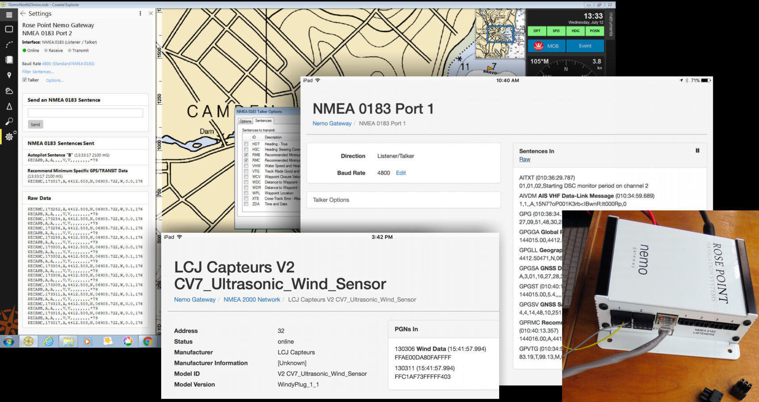Viewport: 759px width, 402px height.
Task: Enable the HDT Heading True sentence
Action: click(246, 144)
